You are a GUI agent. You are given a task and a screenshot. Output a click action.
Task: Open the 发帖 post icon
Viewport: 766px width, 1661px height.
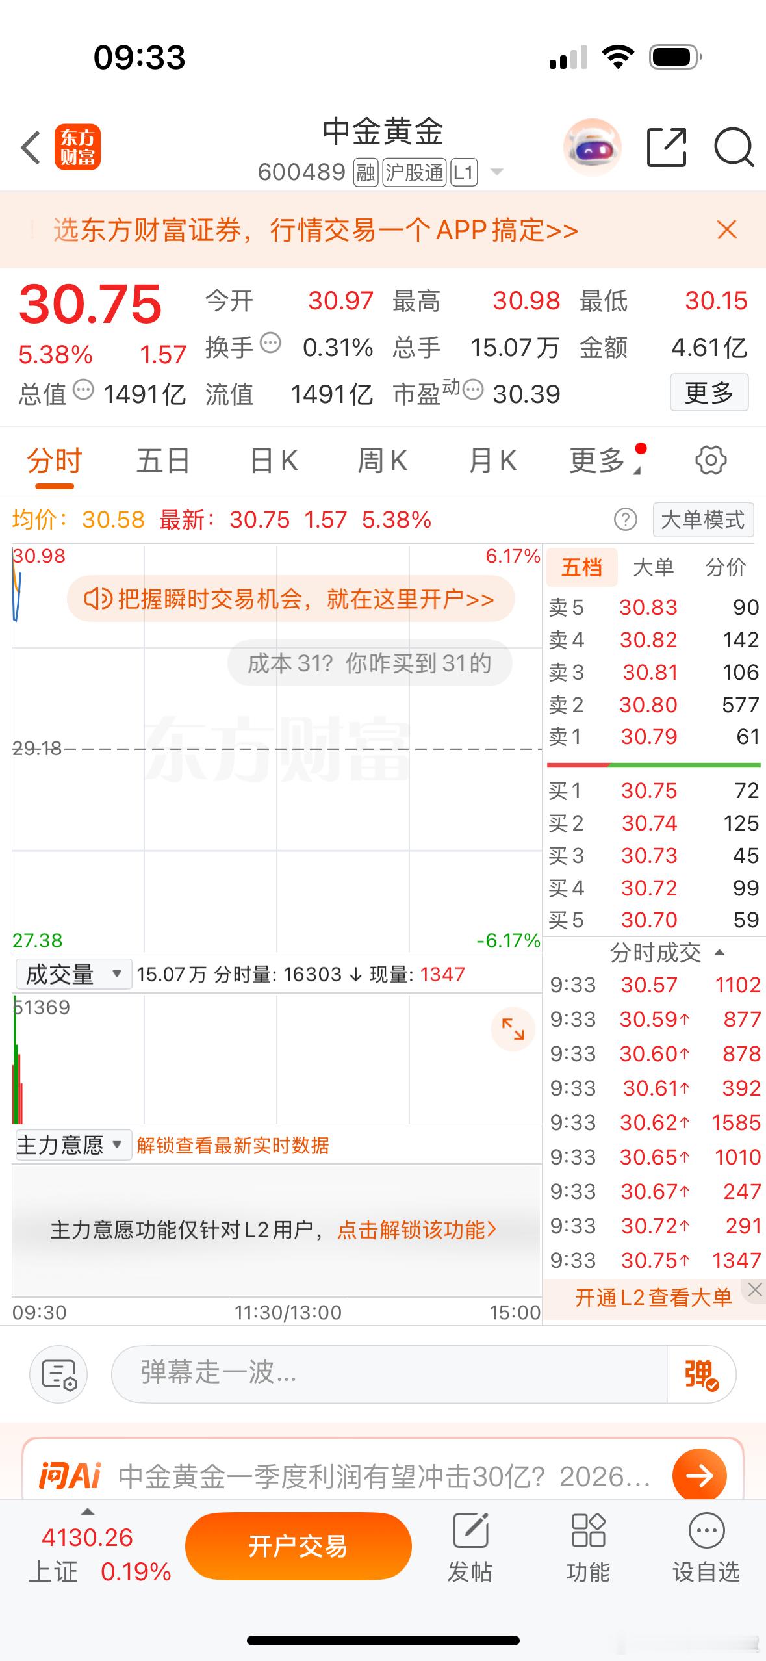coord(470,1547)
